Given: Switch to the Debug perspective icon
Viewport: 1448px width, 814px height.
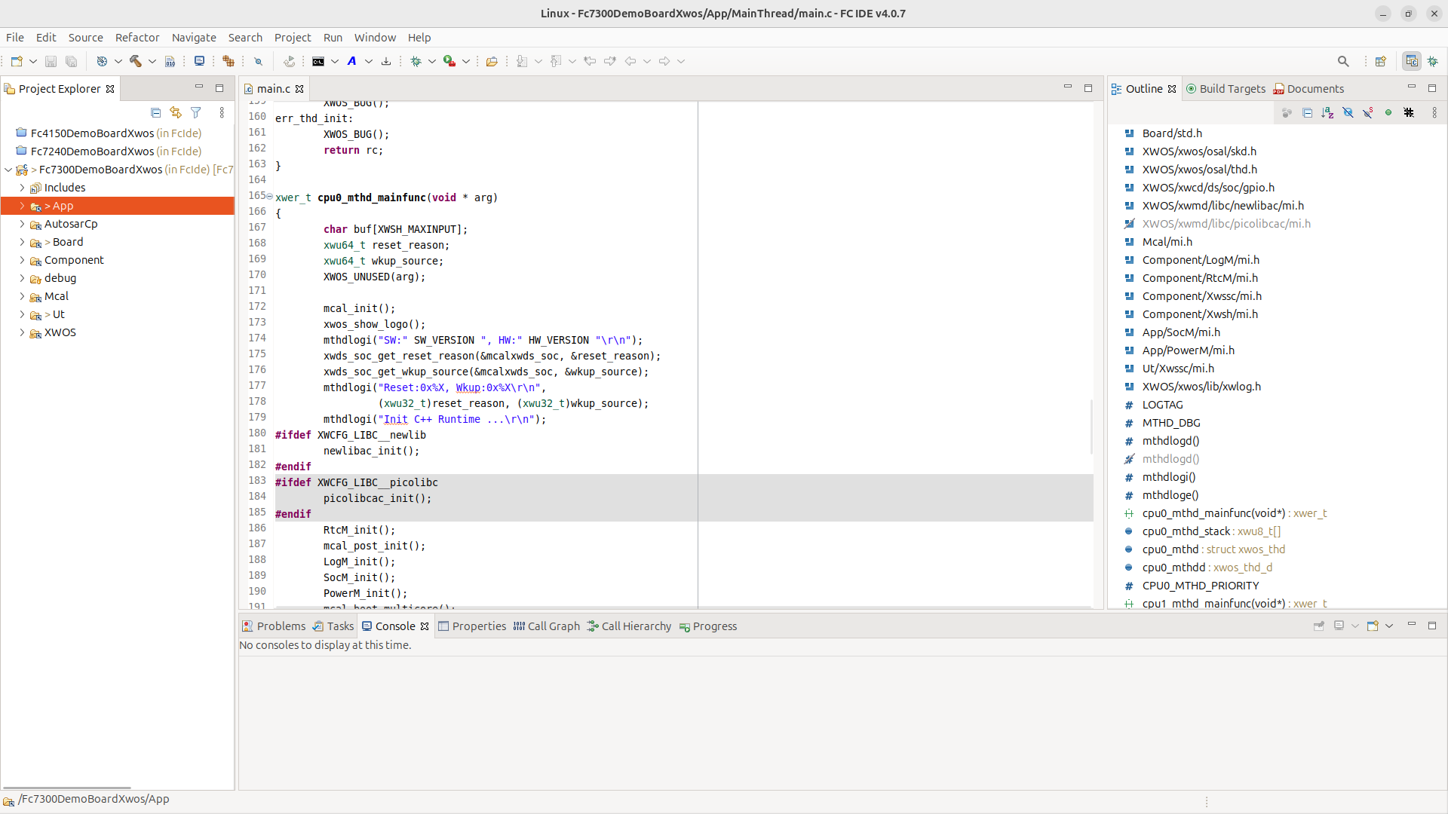Looking at the screenshot, I should (1433, 61).
